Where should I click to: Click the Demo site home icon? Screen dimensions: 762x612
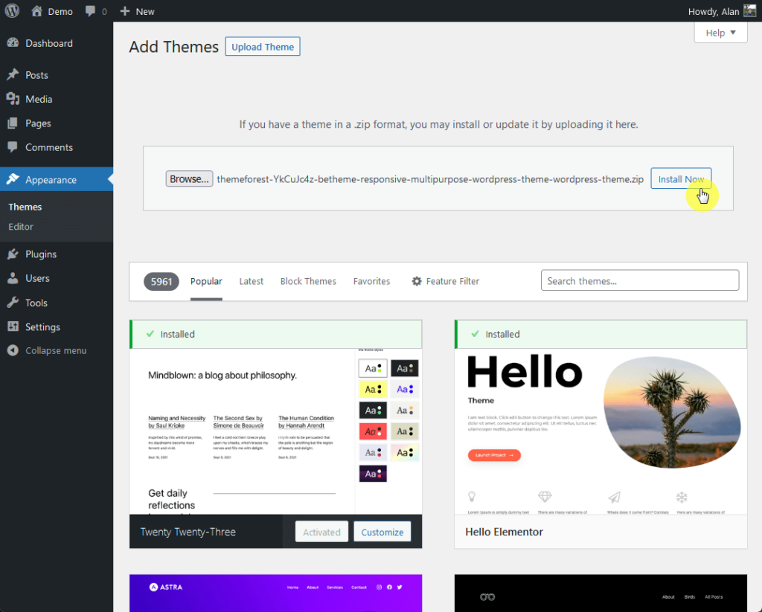(36, 10)
